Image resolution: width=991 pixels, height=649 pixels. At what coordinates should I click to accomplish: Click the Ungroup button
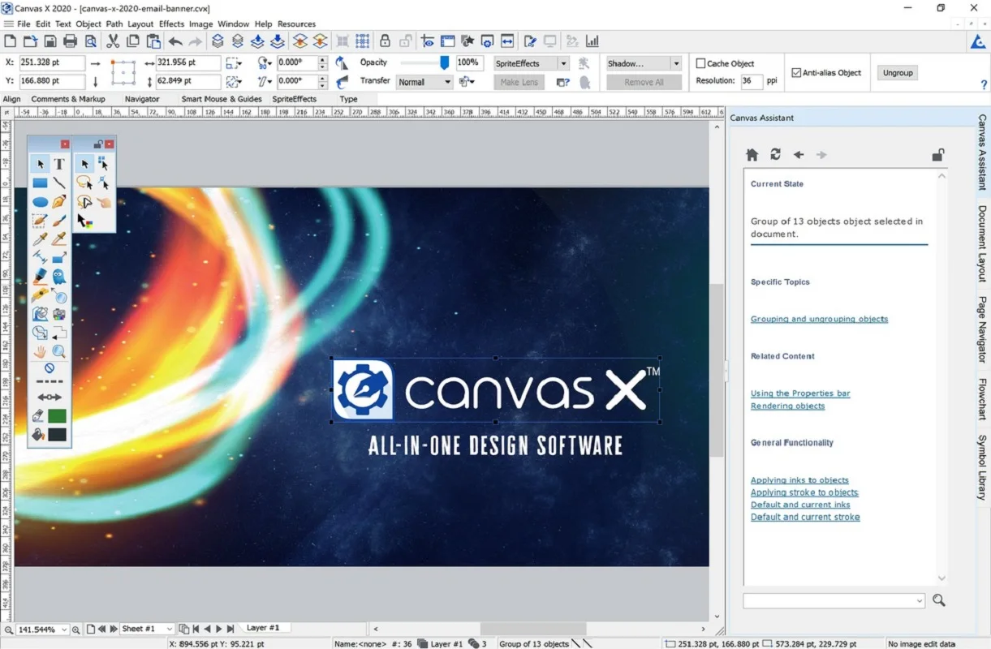tap(898, 73)
